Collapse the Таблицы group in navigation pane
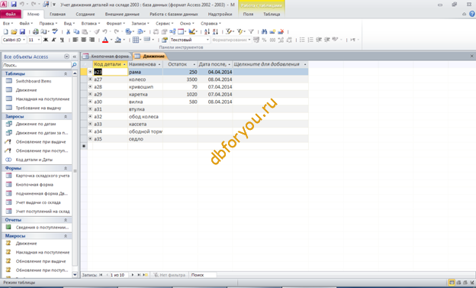This screenshot has height=288, width=476. (66, 74)
